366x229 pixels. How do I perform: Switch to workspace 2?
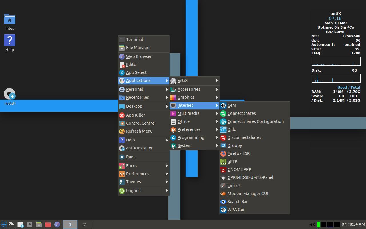[85, 224]
